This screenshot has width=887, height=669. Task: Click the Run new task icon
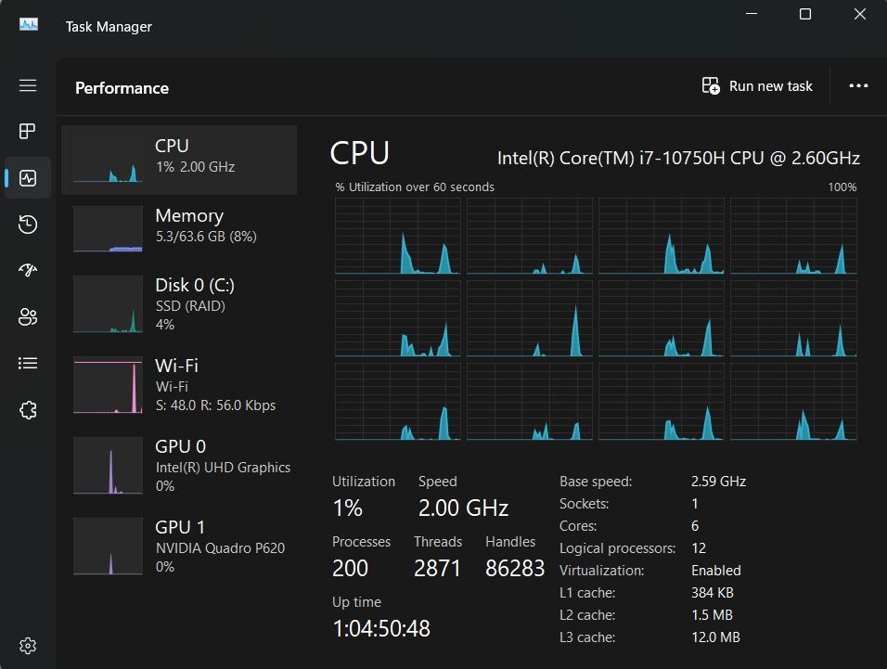[x=711, y=86]
